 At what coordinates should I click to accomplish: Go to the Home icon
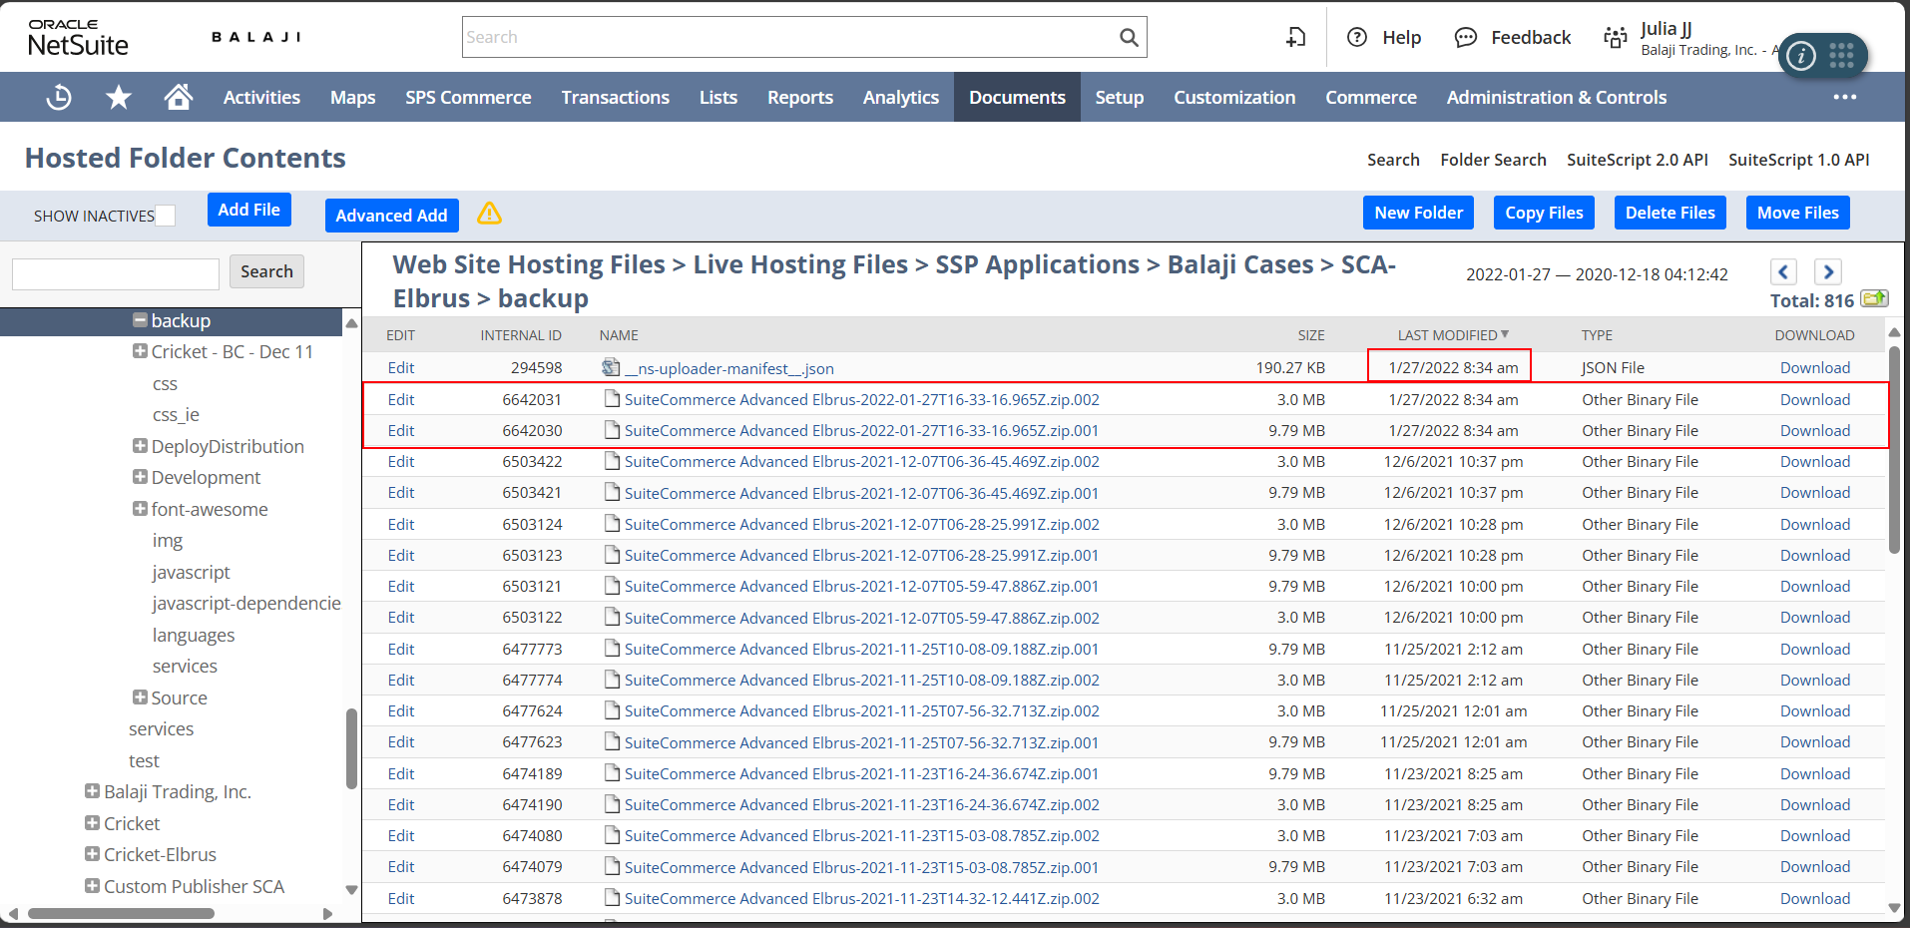coord(178,97)
